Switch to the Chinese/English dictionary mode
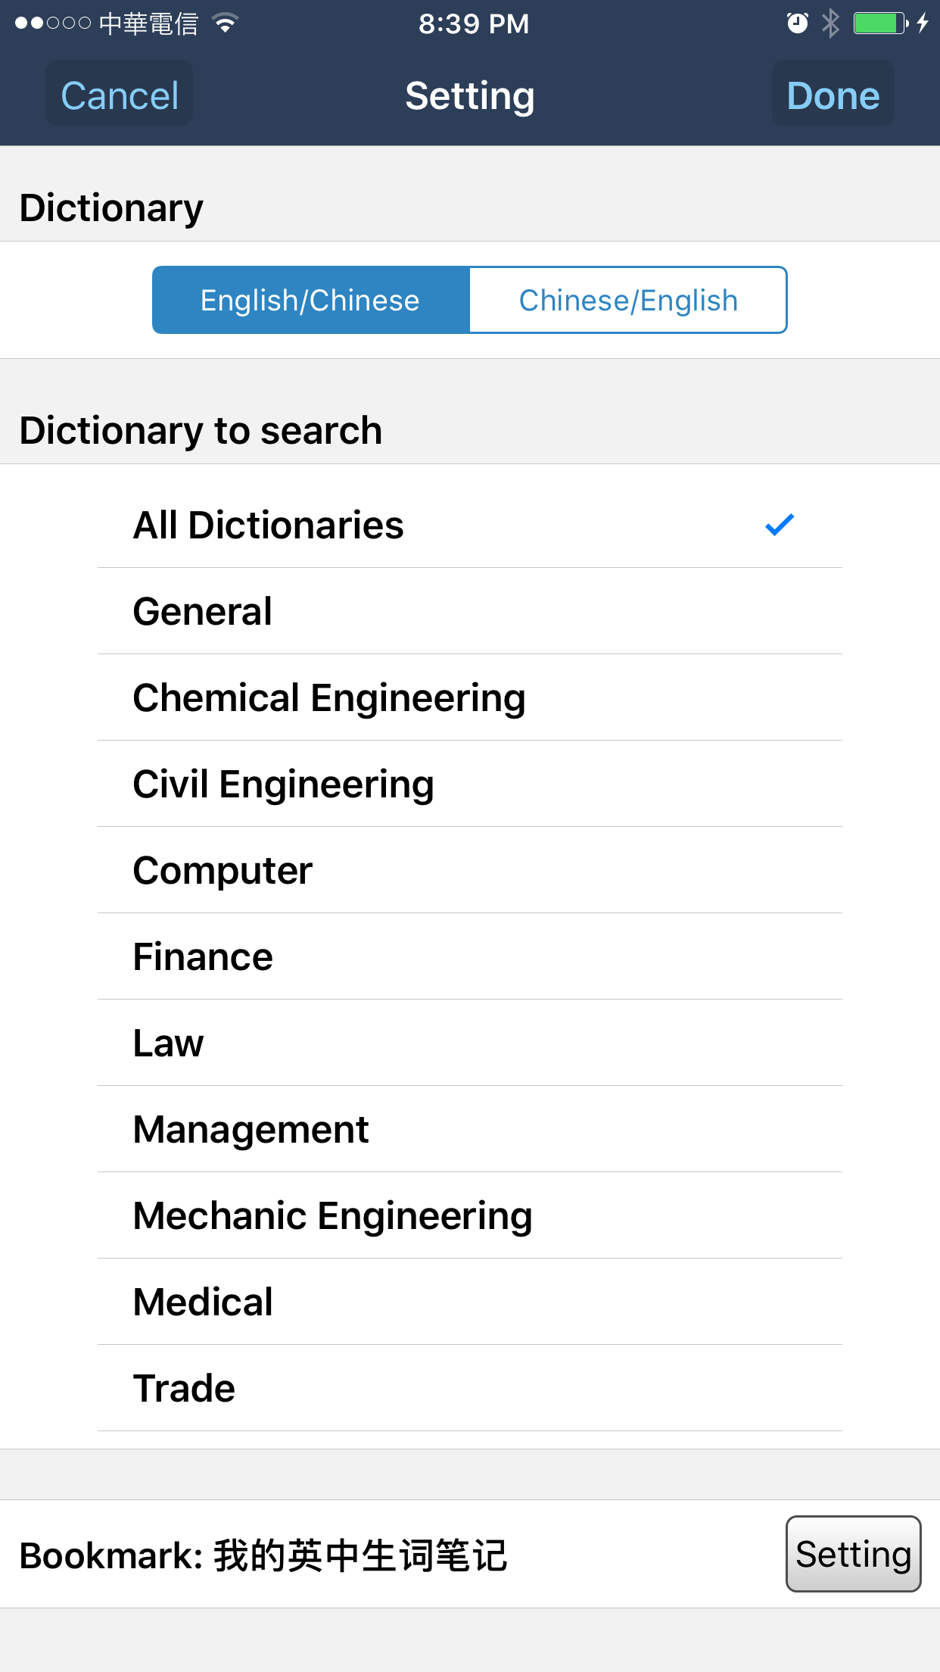940x1672 pixels. click(628, 300)
